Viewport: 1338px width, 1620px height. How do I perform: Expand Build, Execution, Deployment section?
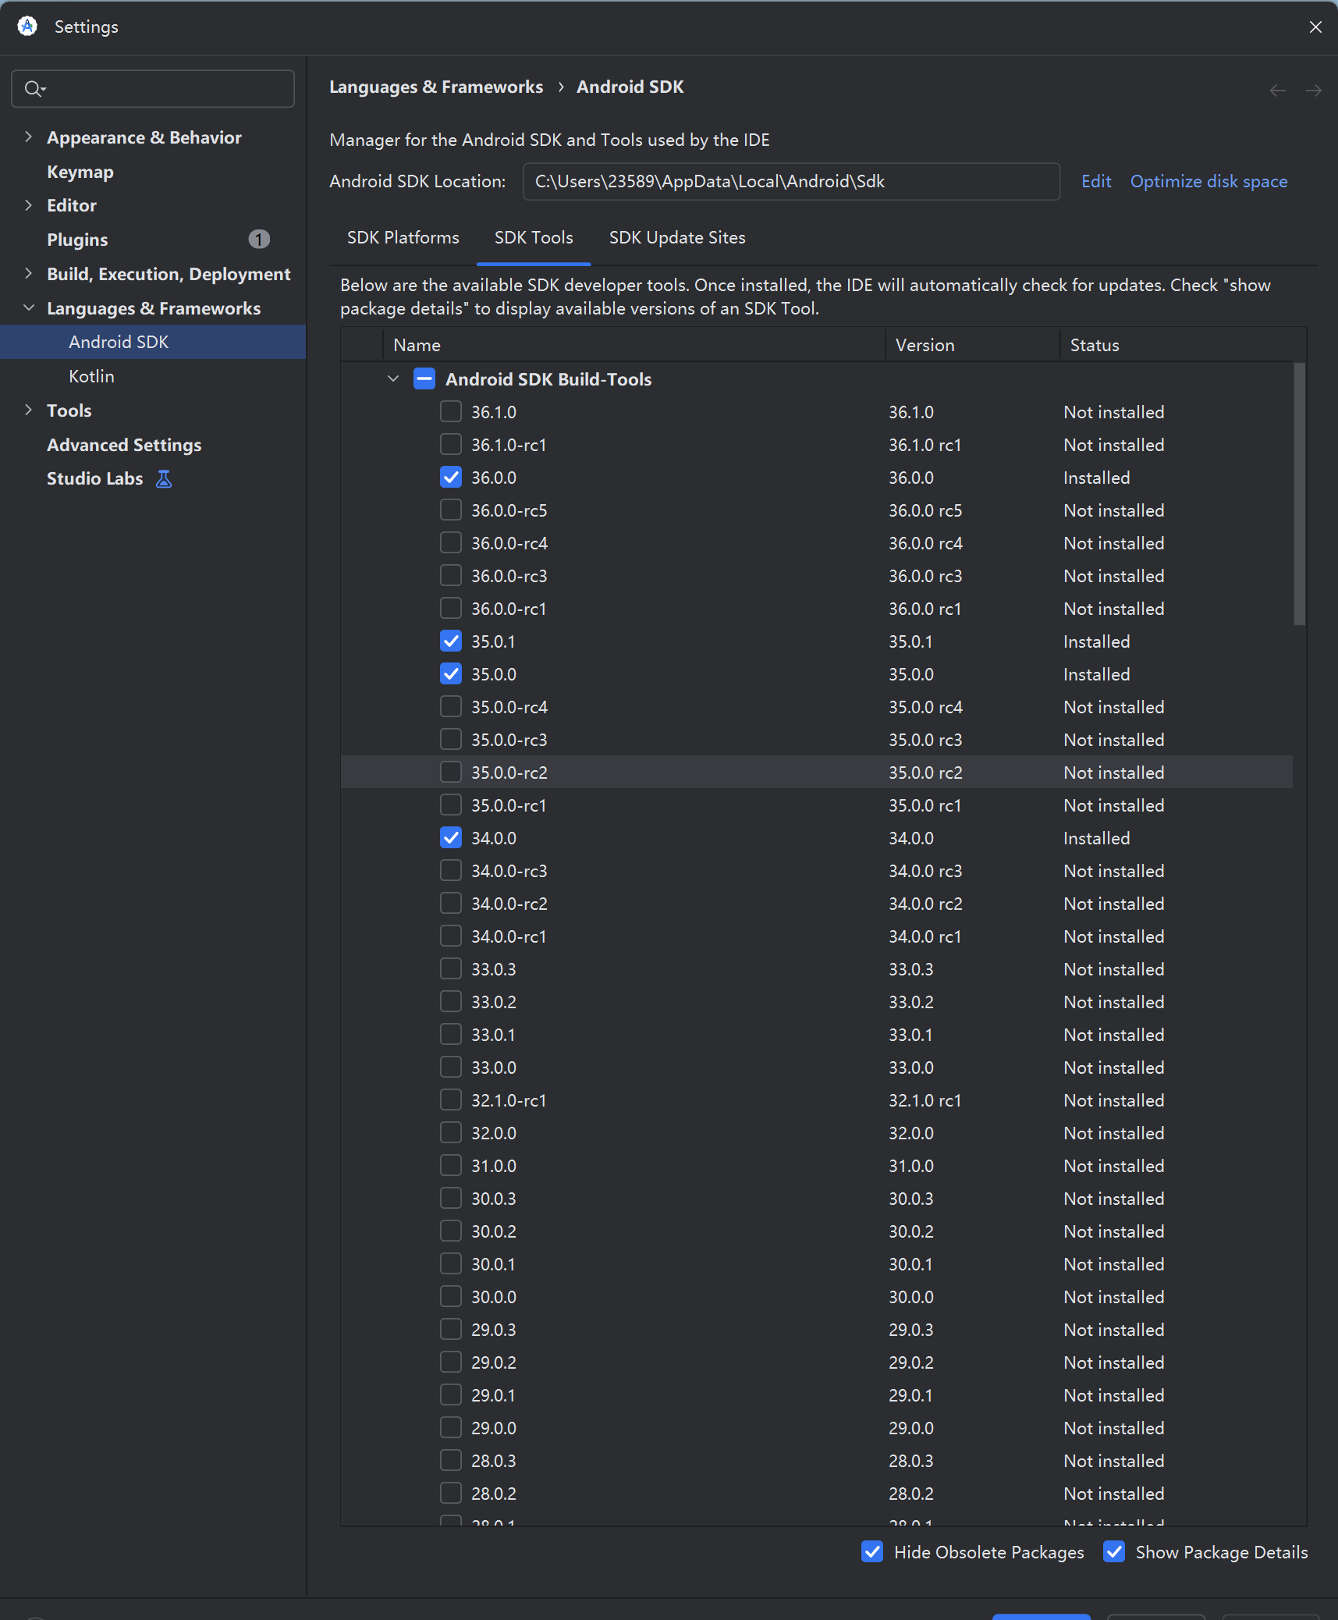[x=29, y=273]
